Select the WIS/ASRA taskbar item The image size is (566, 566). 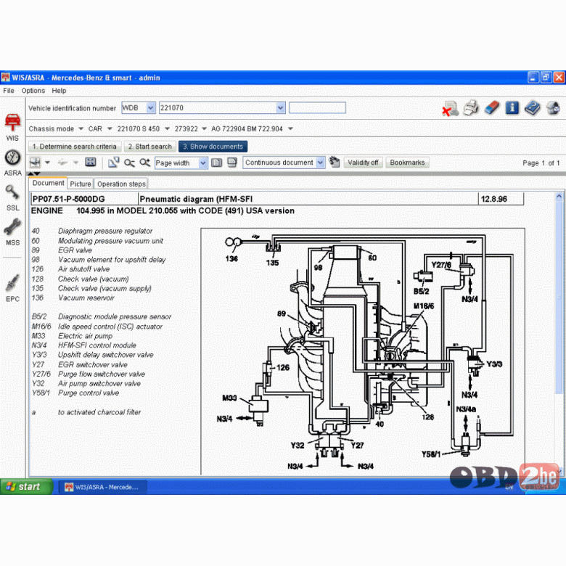103,487
